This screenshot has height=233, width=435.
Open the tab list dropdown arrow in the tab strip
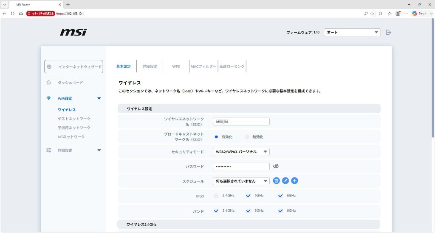(x=4, y=4)
